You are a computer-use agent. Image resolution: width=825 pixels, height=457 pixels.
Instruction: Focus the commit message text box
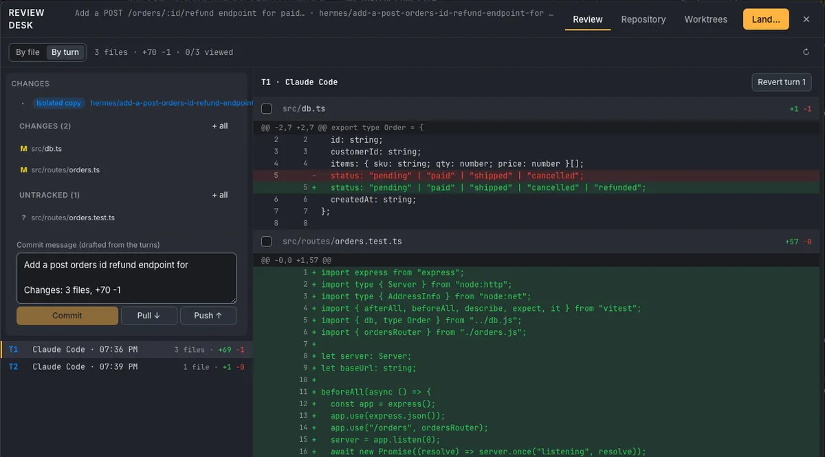tap(126, 278)
